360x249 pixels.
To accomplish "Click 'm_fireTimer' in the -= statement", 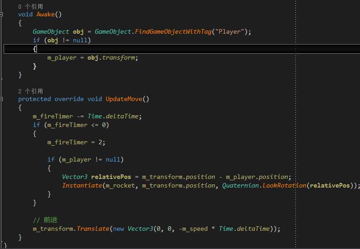I will click(53, 117).
